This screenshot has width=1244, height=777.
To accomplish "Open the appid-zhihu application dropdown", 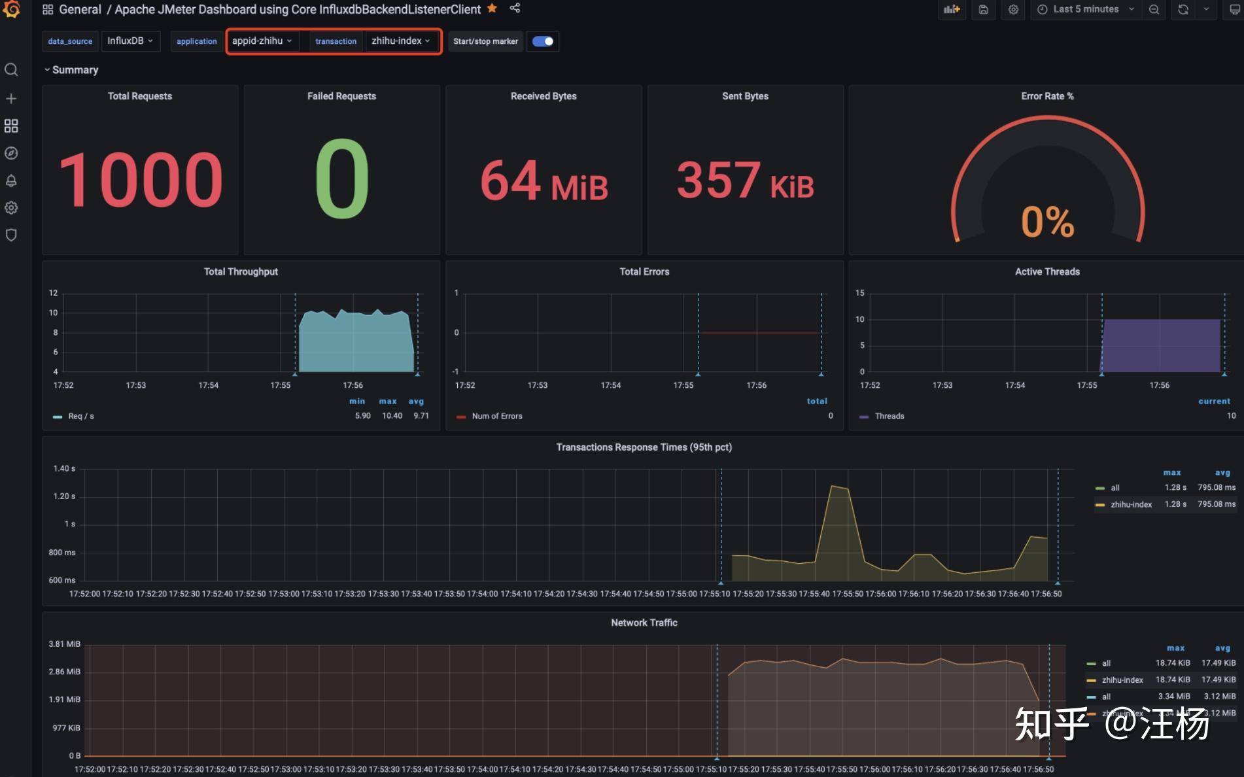I will click(x=262, y=41).
